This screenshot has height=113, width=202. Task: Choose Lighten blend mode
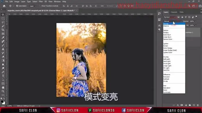pyautogui.click(x=166, y=44)
